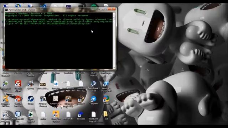Launch Steam from the desktop
The image size is (228, 128).
(x=31, y=99)
